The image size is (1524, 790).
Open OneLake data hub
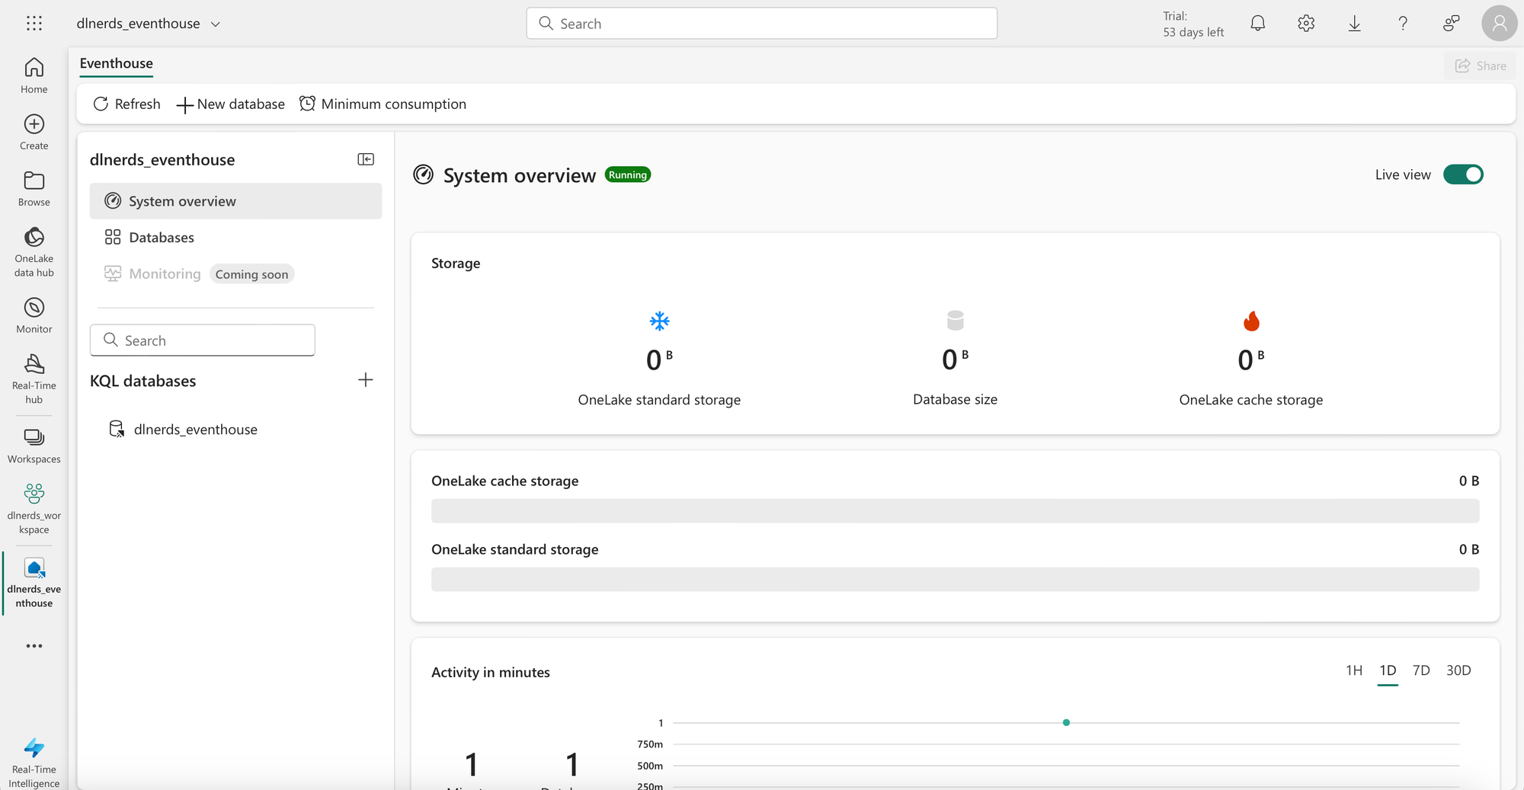point(34,251)
